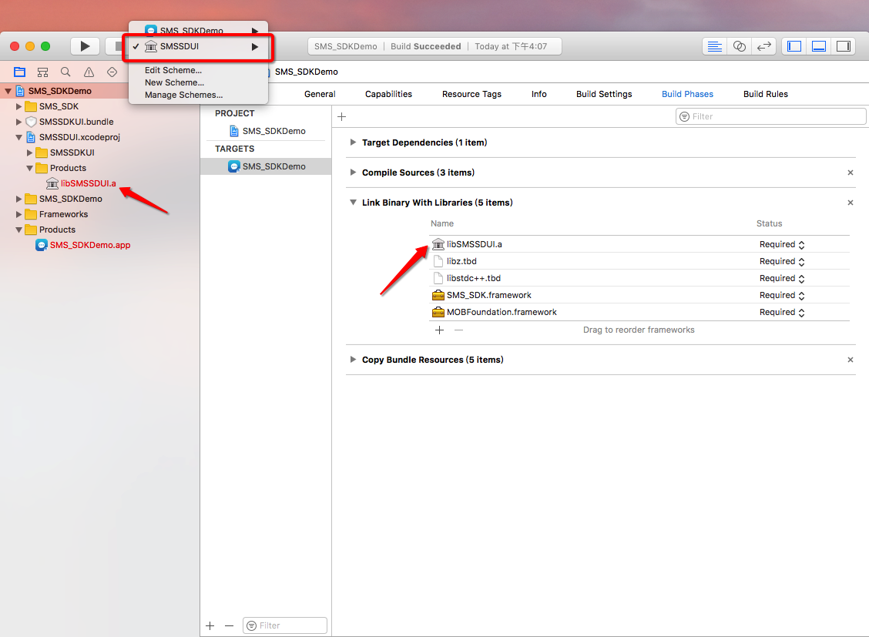Filter build phases search field
869x637 pixels.
point(771,117)
